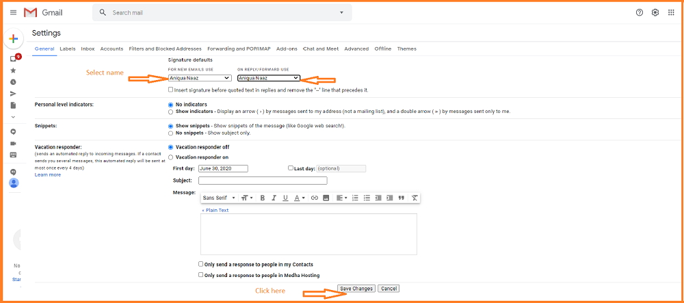Open the Forwarding and POP/IMAP tab
Image resolution: width=684 pixels, height=303 pixels.
[x=239, y=49]
